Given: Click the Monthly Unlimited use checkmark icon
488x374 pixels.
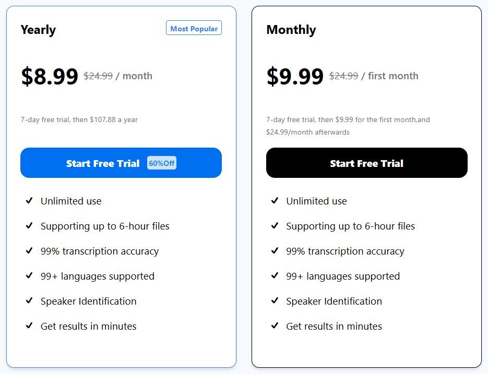Looking at the screenshot, I should coord(275,201).
